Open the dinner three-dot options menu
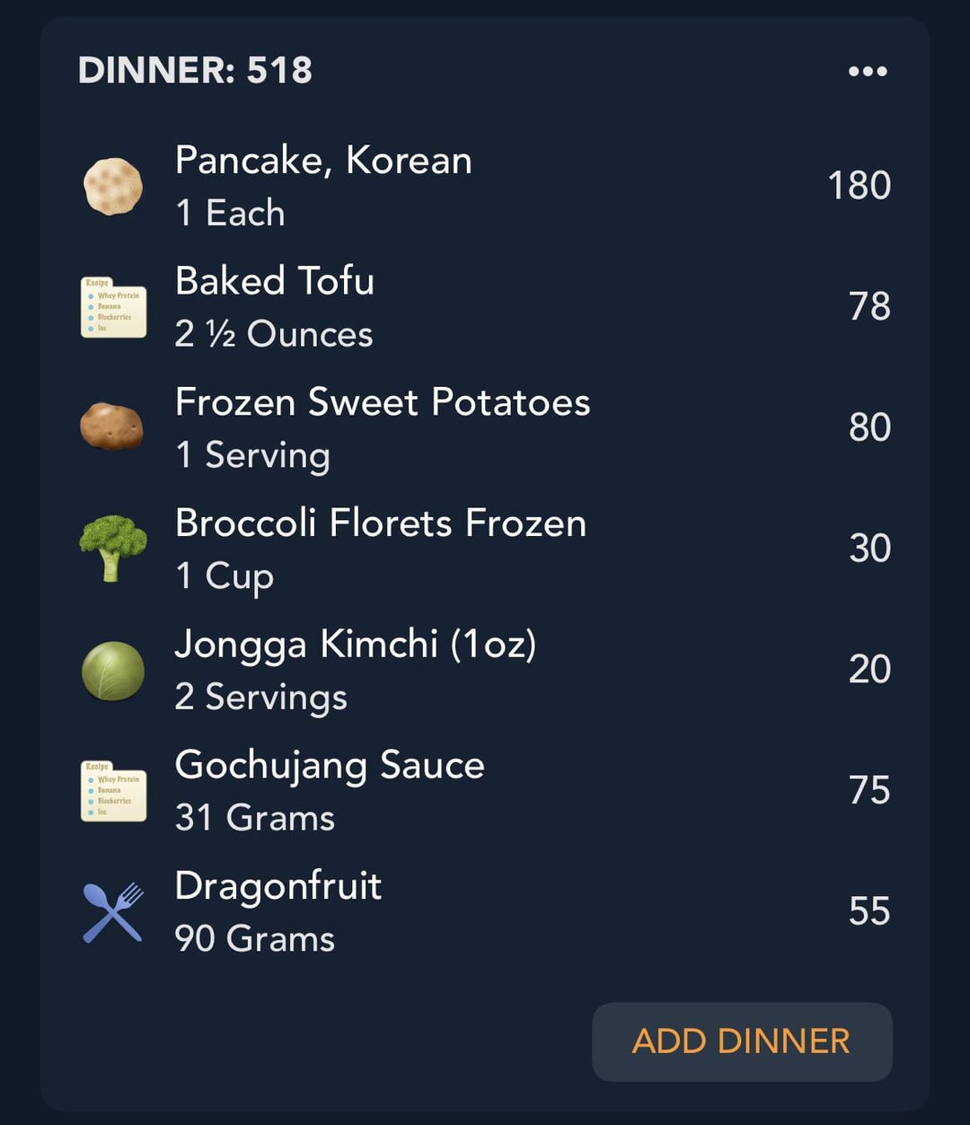Image resolution: width=970 pixels, height=1125 pixels. click(x=868, y=71)
